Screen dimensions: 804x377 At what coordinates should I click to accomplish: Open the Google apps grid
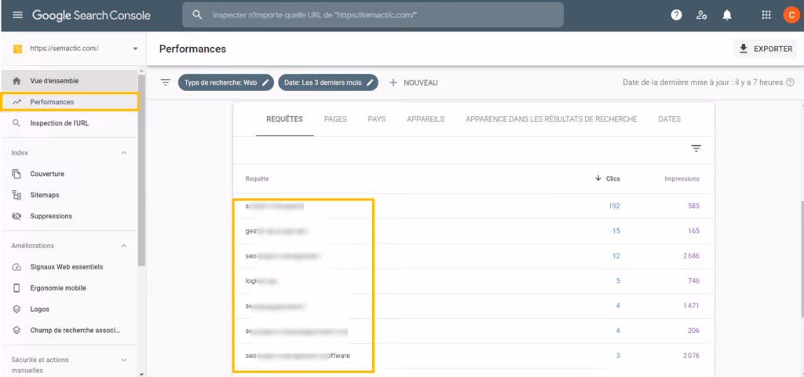pyautogui.click(x=766, y=15)
